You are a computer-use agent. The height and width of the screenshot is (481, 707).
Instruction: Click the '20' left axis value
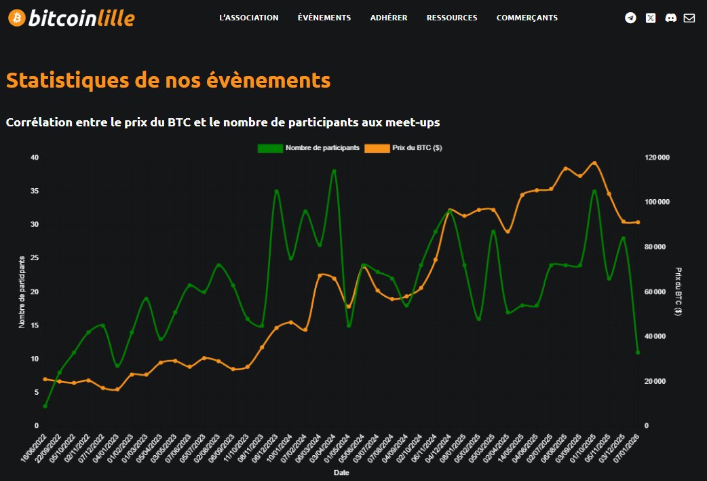click(x=35, y=291)
